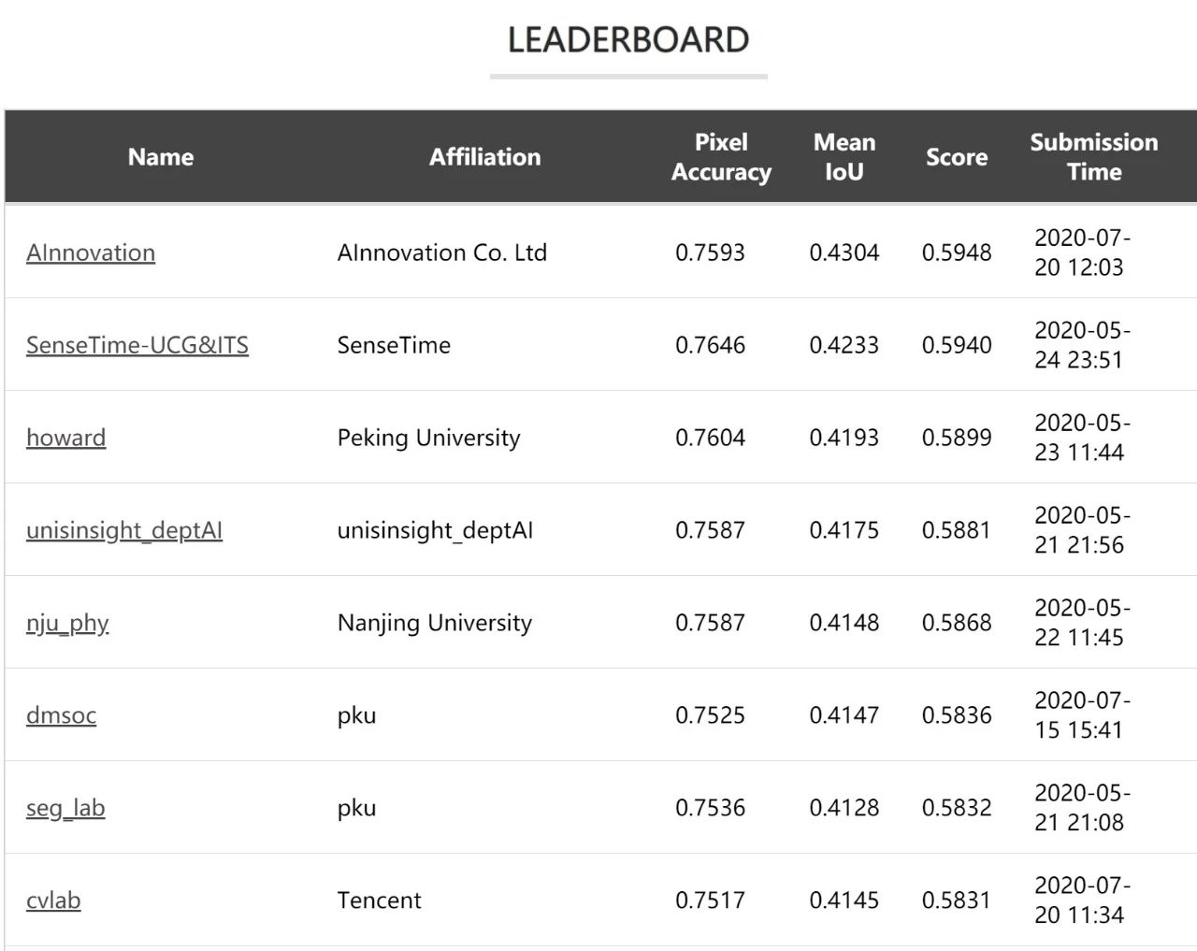This screenshot has width=1197, height=951.
Task: Click the howard team name link
Action: pos(65,438)
